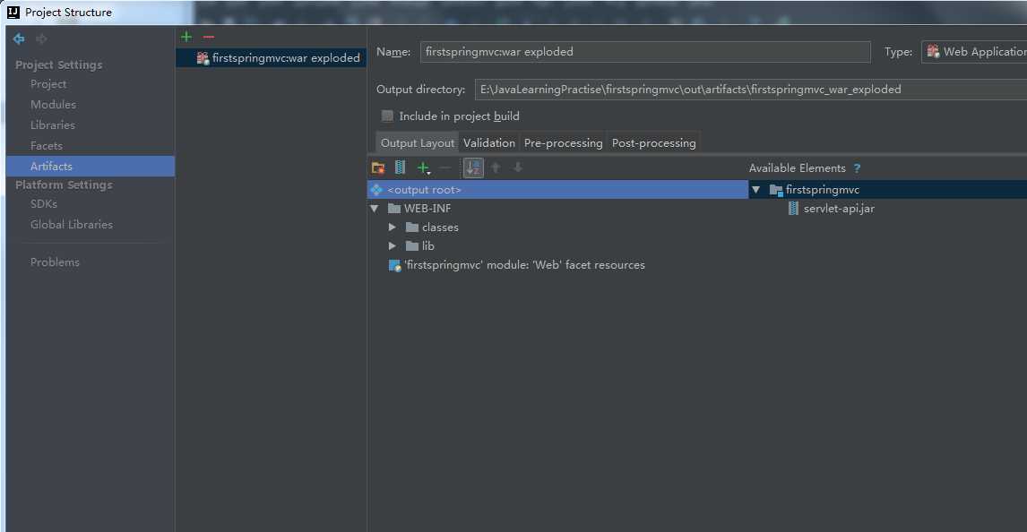Screen dimensions: 1027x532
Task: Select Artifacts in the sidebar
Action: pyautogui.click(x=91, y=167)
